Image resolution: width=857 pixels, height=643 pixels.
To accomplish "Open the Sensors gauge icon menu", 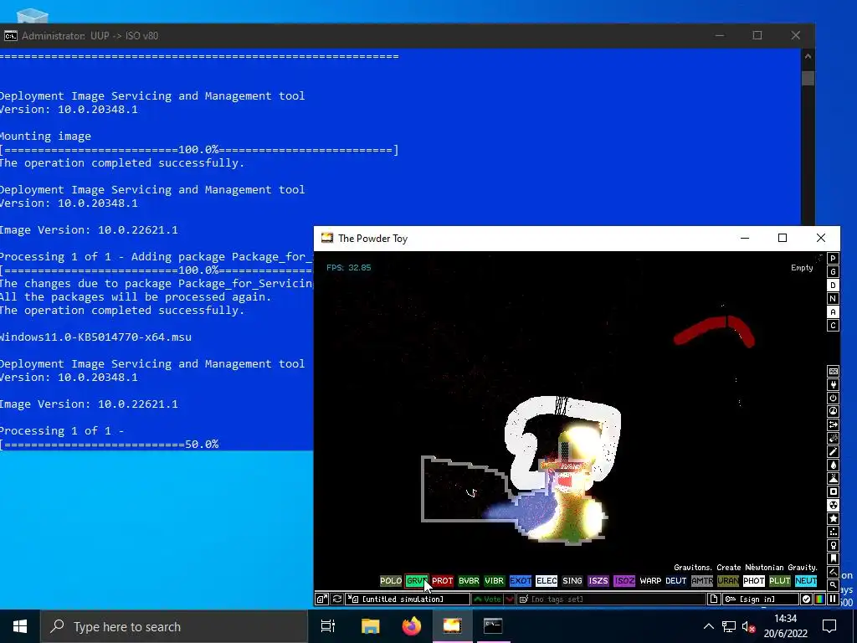I will 833,411.
